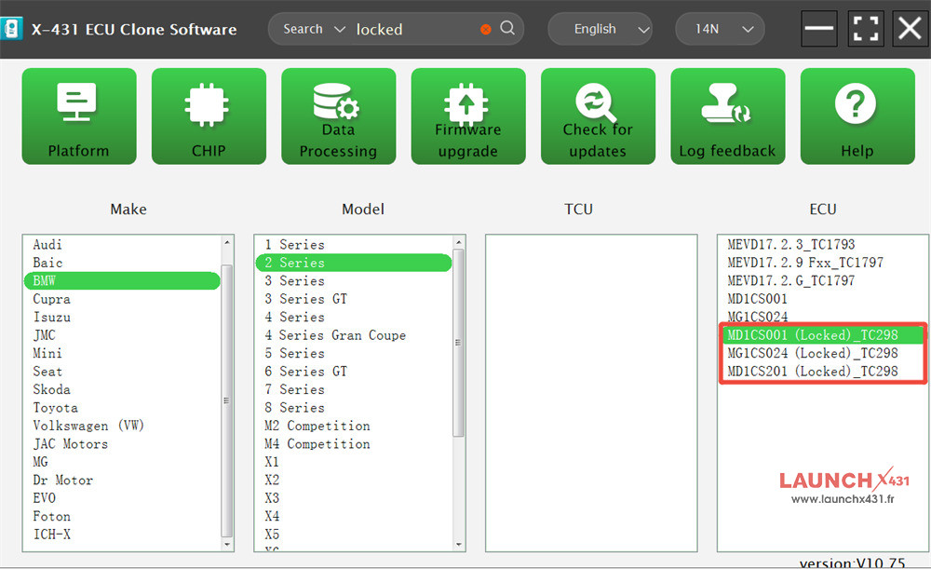Select 1 Series model
Viewport: 931px width, 569px height.
coord(354,245)
